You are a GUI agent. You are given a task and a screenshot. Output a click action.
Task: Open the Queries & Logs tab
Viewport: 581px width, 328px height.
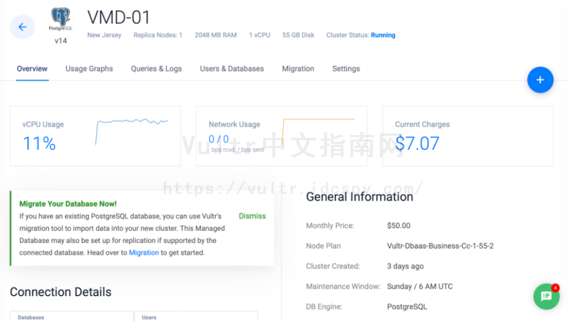(x=157, y=69)
